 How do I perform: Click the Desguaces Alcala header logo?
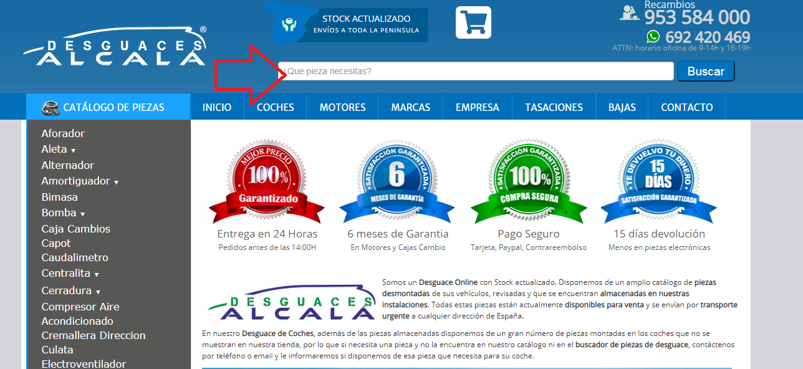click(x=115, y=47)
